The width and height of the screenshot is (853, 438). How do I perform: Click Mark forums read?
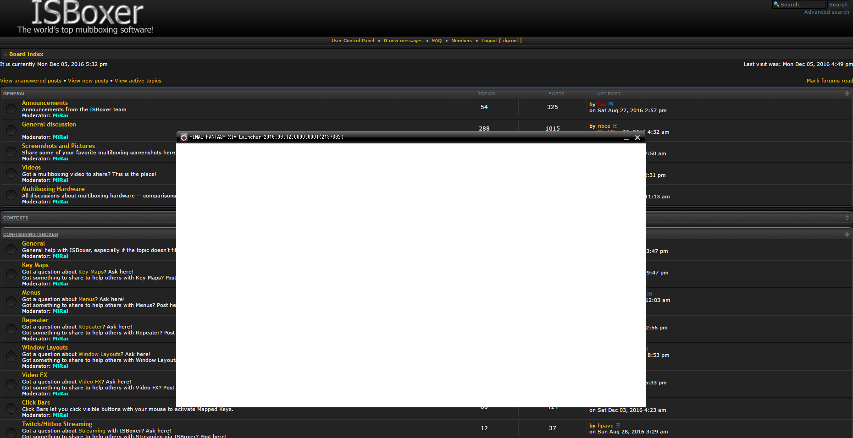[x=830, y=81]
